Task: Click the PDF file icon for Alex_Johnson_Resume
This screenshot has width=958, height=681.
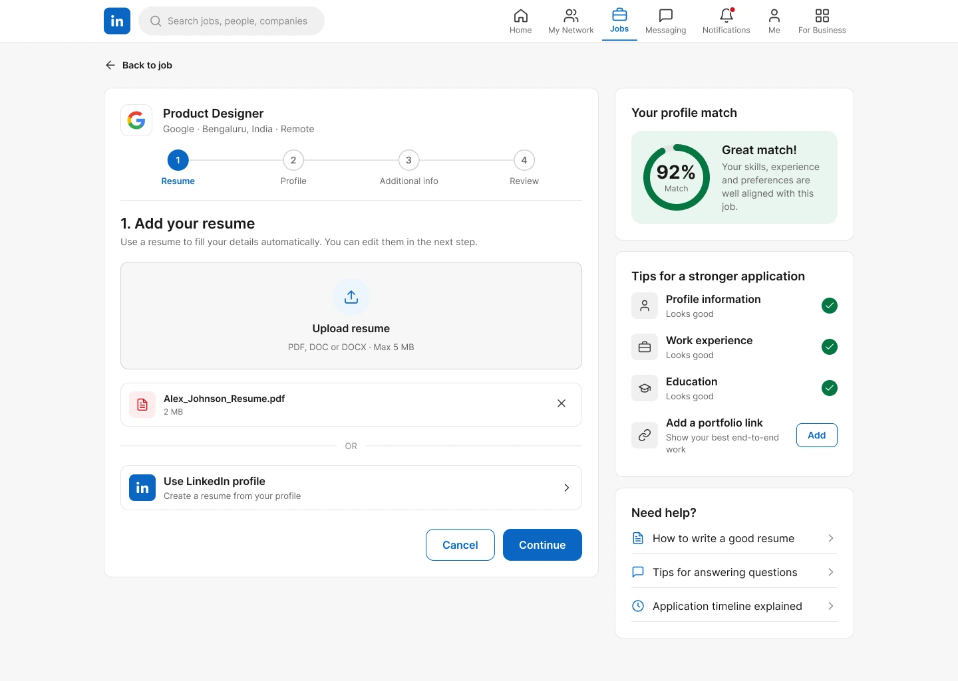Action: 142,405
